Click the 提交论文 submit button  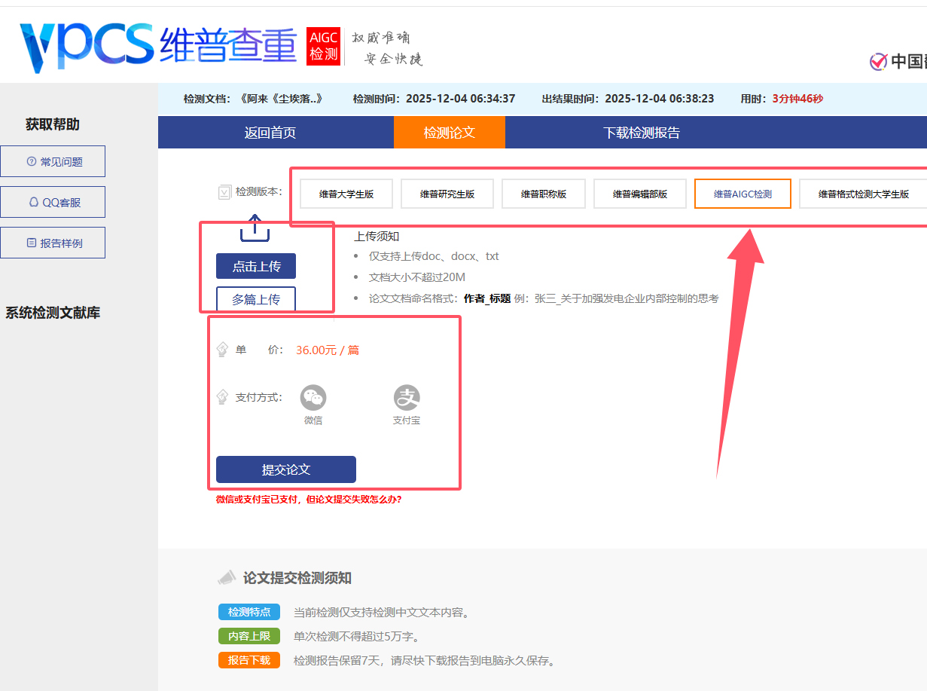point(285,469)
